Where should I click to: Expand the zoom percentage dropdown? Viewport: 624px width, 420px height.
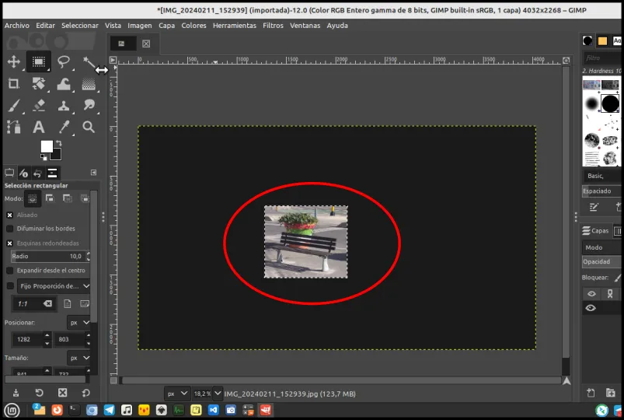(218, 394)
